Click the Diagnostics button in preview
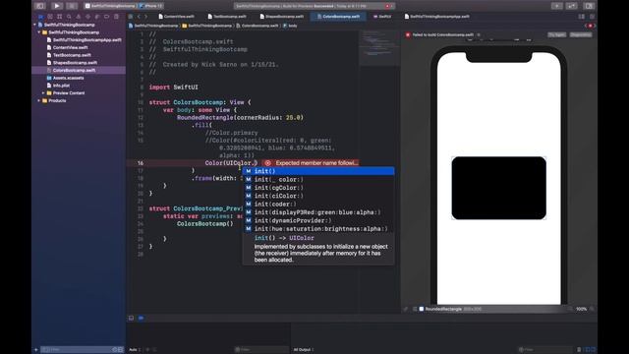 click(x=581, y=35)
